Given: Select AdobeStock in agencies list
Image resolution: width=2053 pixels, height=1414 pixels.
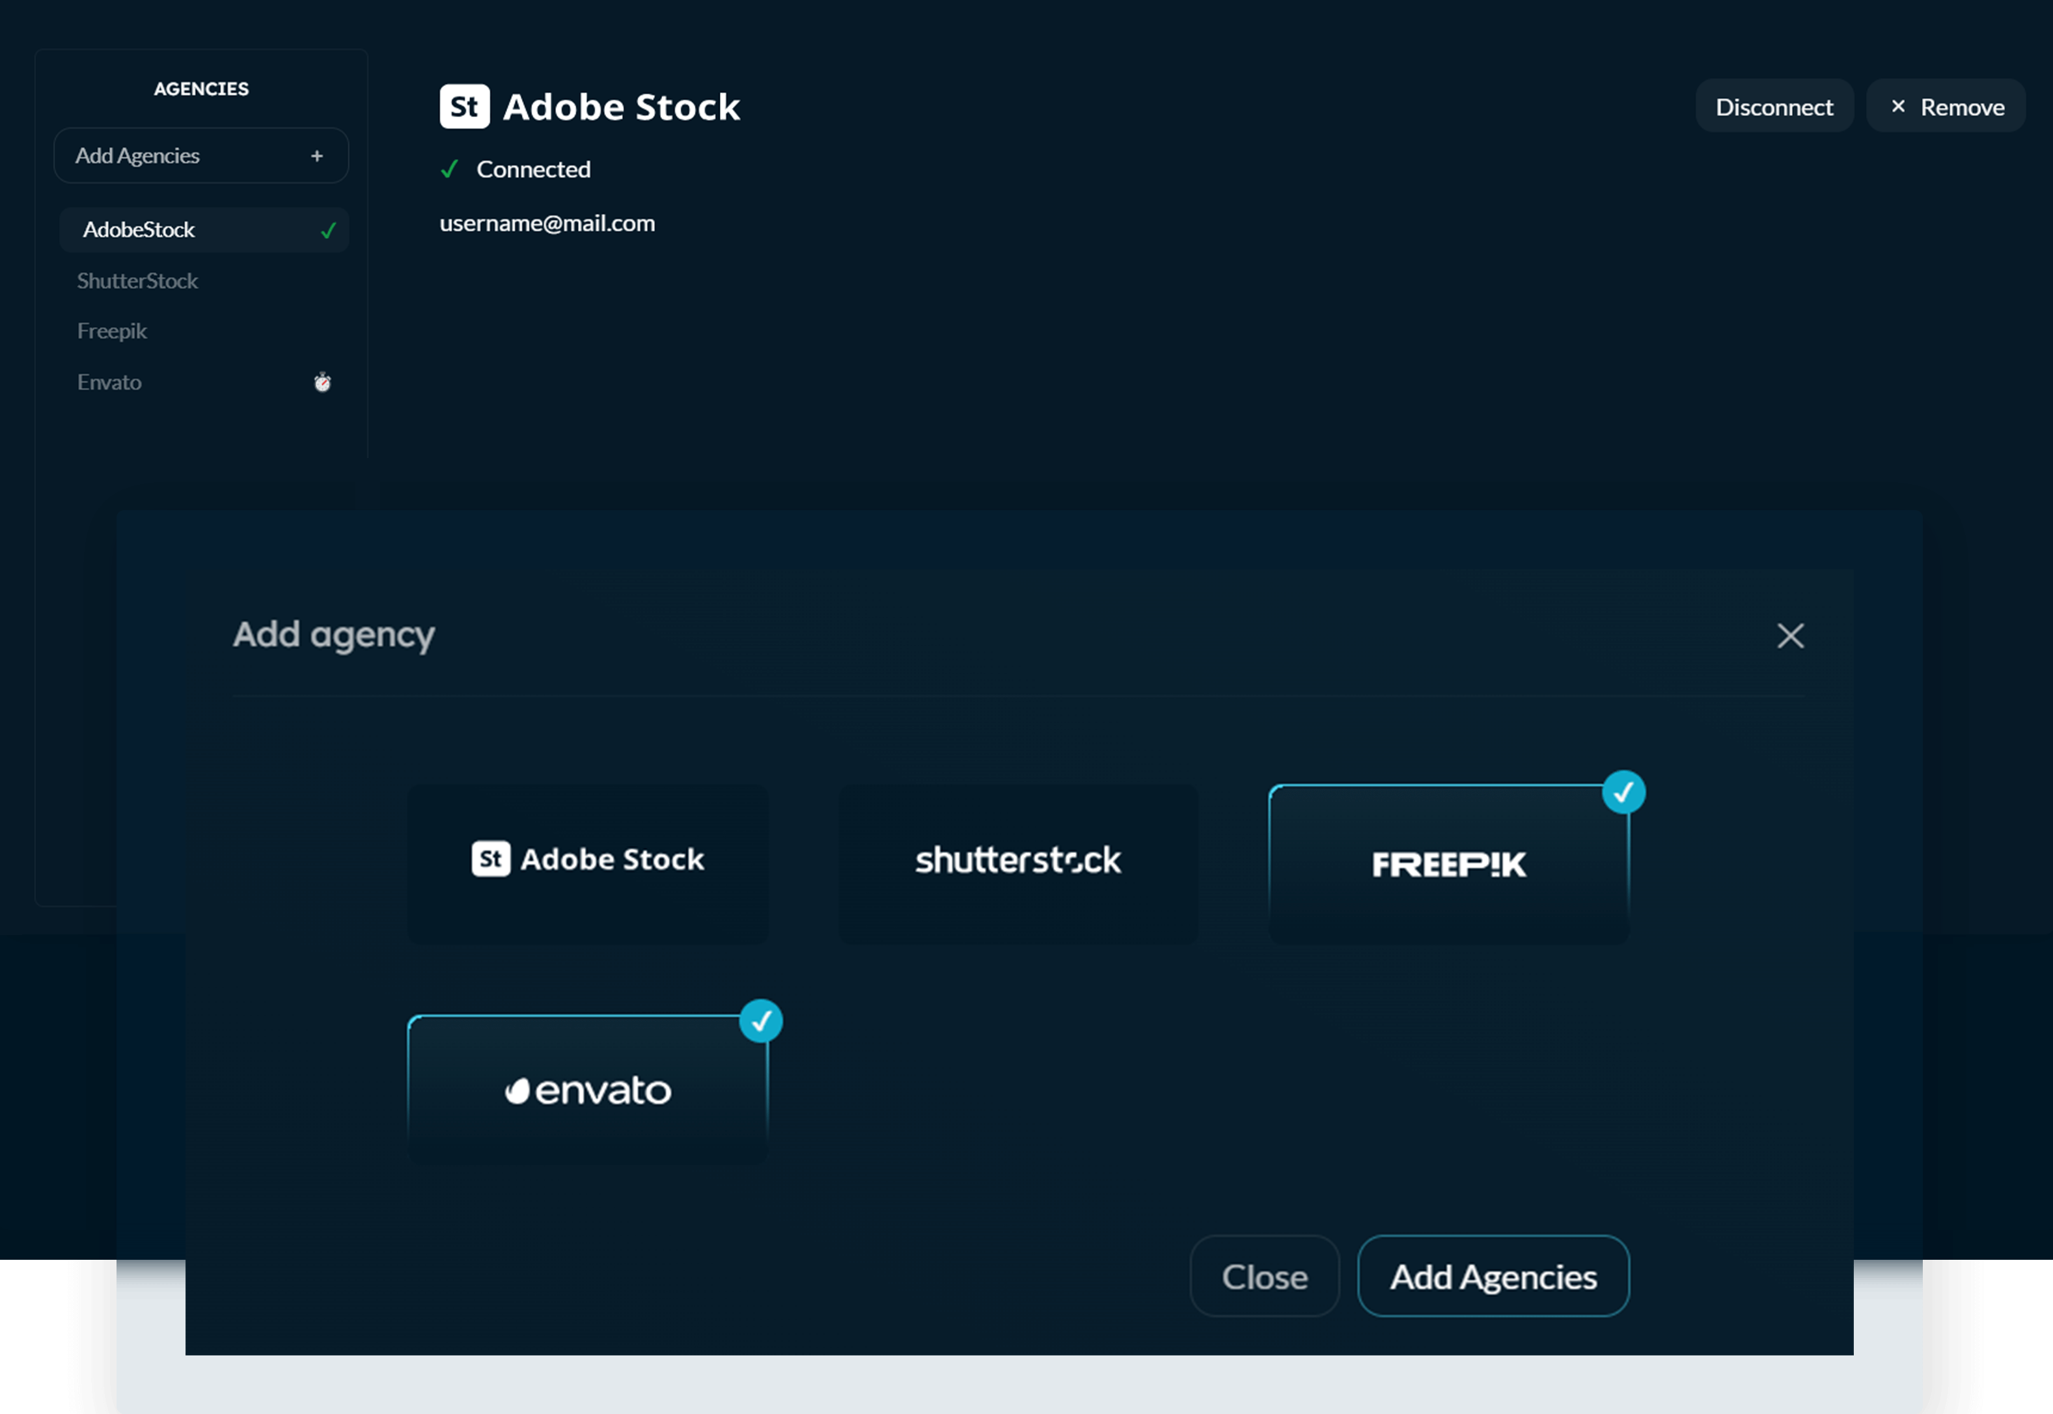Looking at the screenshot, I should click(204, 230).
